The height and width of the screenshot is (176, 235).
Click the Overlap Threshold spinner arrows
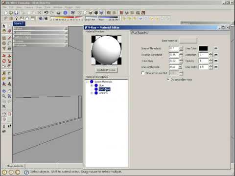tap(181, 55)
